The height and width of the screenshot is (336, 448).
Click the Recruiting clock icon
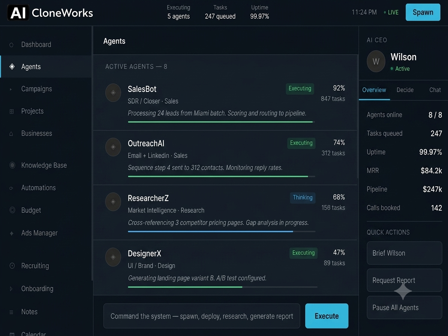pyautogui.click(x=12, y=266)
